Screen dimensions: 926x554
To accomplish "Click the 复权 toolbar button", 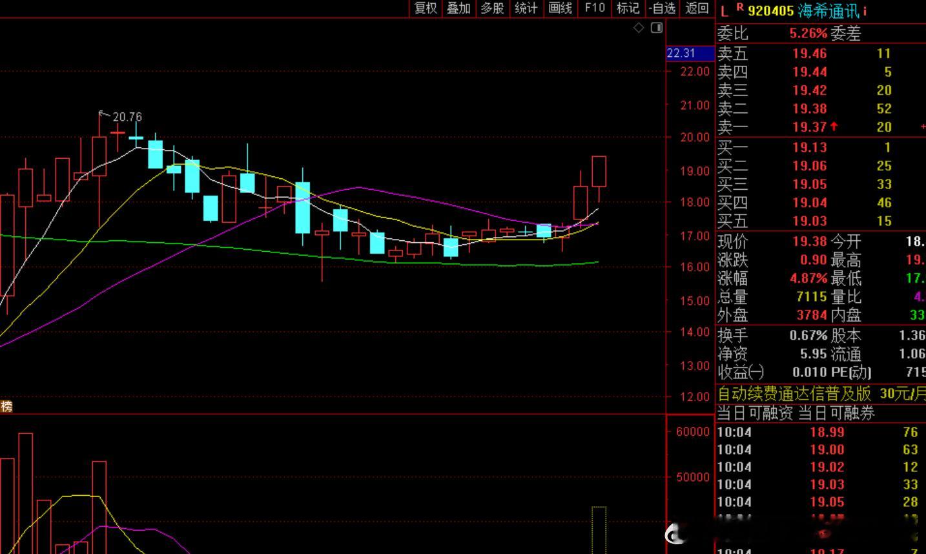I will (426, 8).
